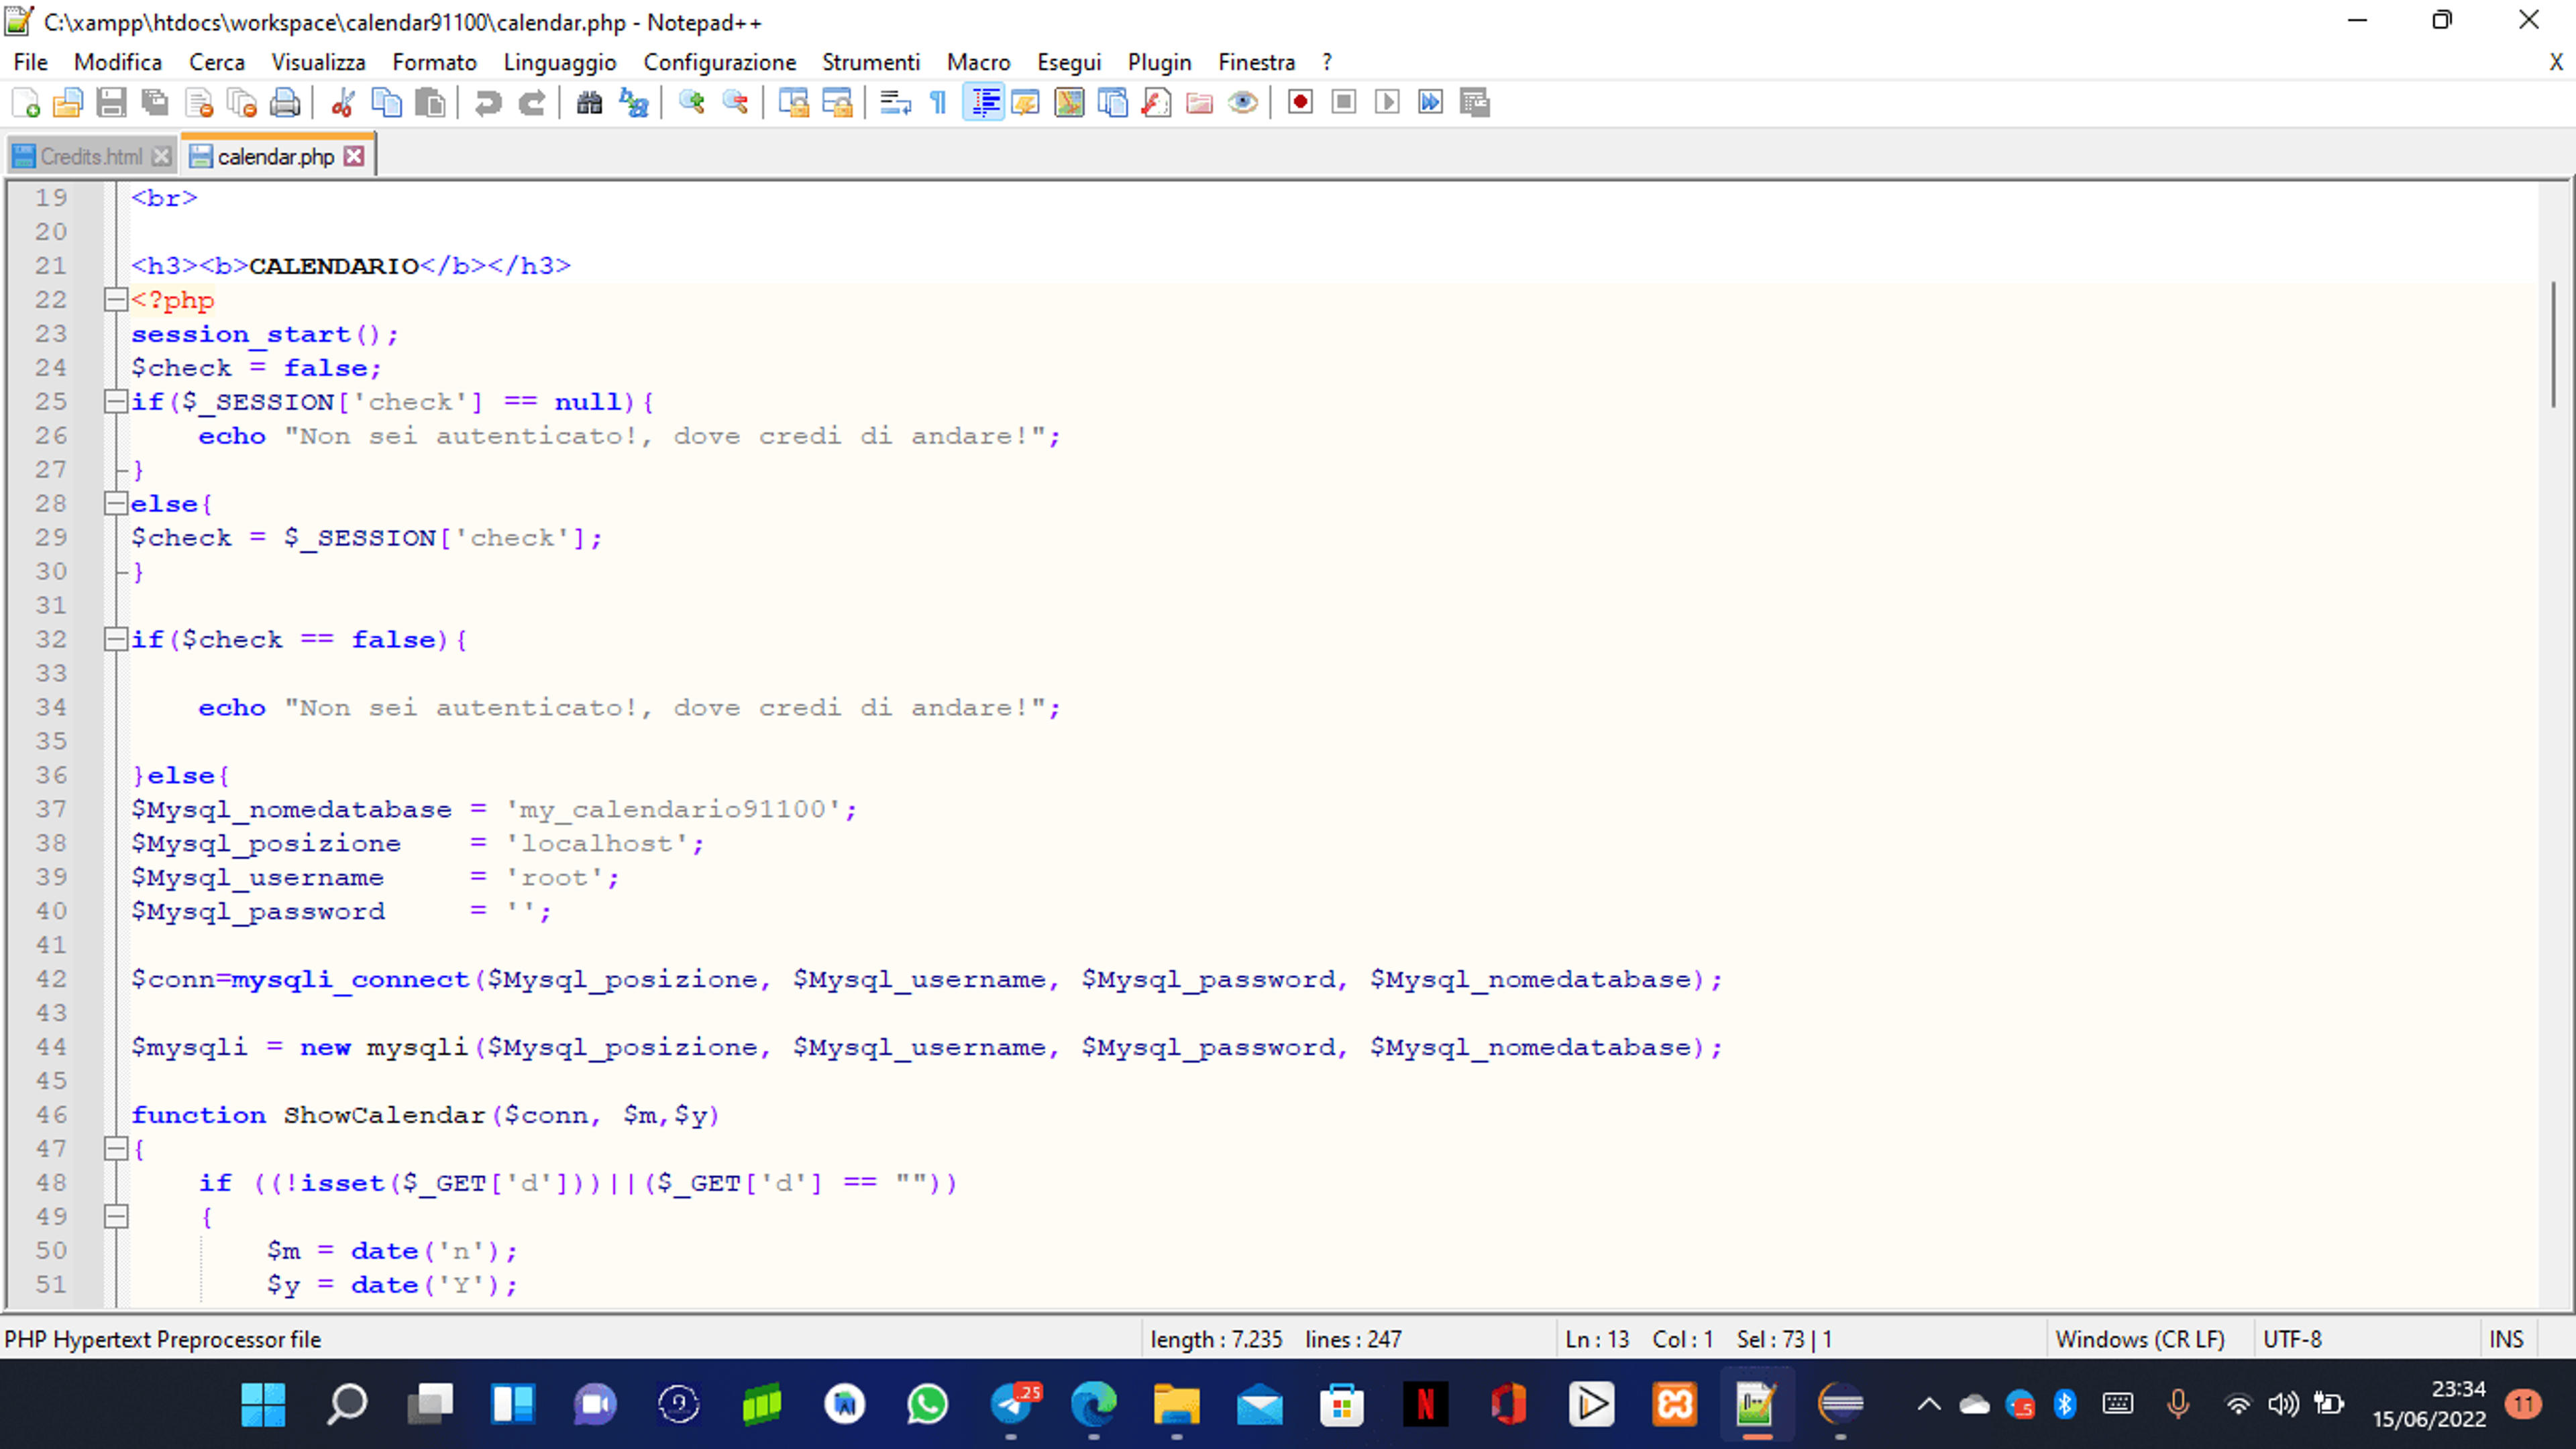
Task: Toggle synchronized horizontal scrolling icon
Action: [837, 102]
